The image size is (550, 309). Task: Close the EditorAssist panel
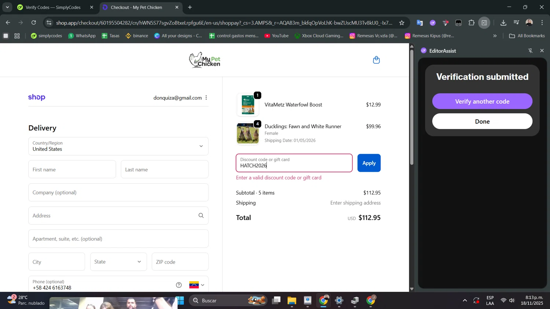[x=542, y=51]
